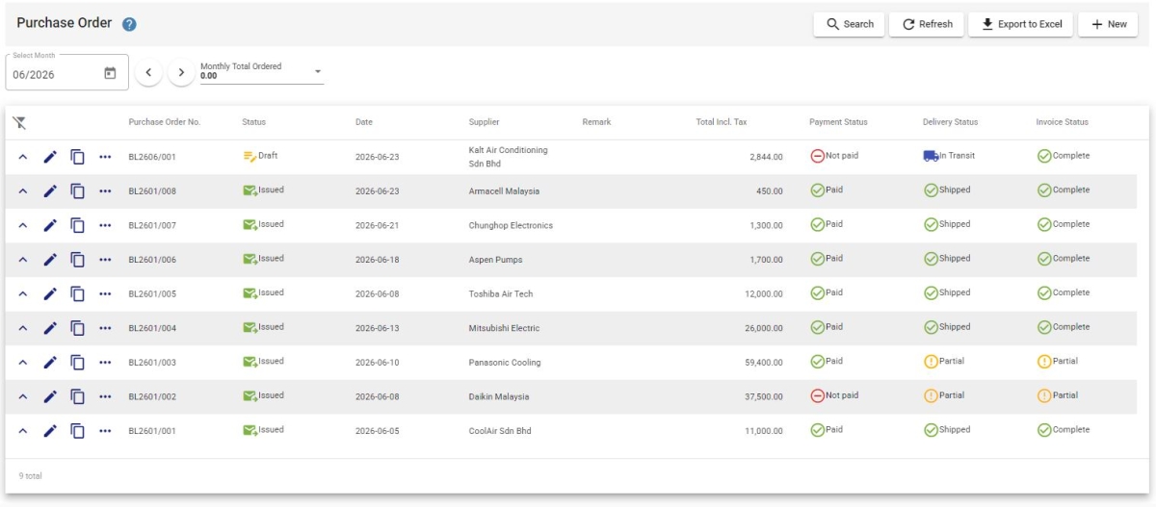Screen dimensions: 1156x507
Task: Edit purchase order BL2601/007
Action: (x=50, y=225)
